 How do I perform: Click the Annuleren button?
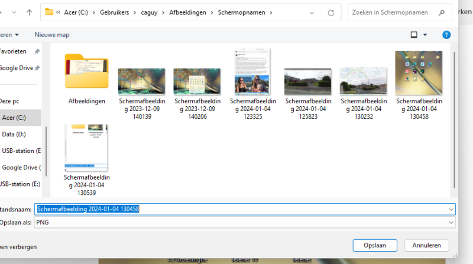point(426,245)
